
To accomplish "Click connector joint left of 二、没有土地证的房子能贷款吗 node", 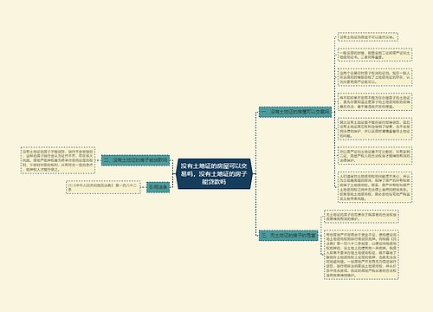I will (x=98, y=159).
